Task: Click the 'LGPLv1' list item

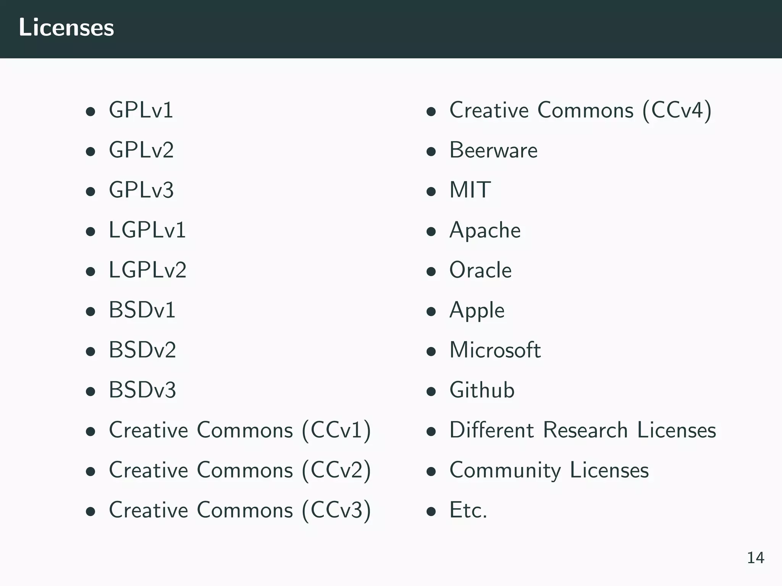Action: [x=147, y=230]
